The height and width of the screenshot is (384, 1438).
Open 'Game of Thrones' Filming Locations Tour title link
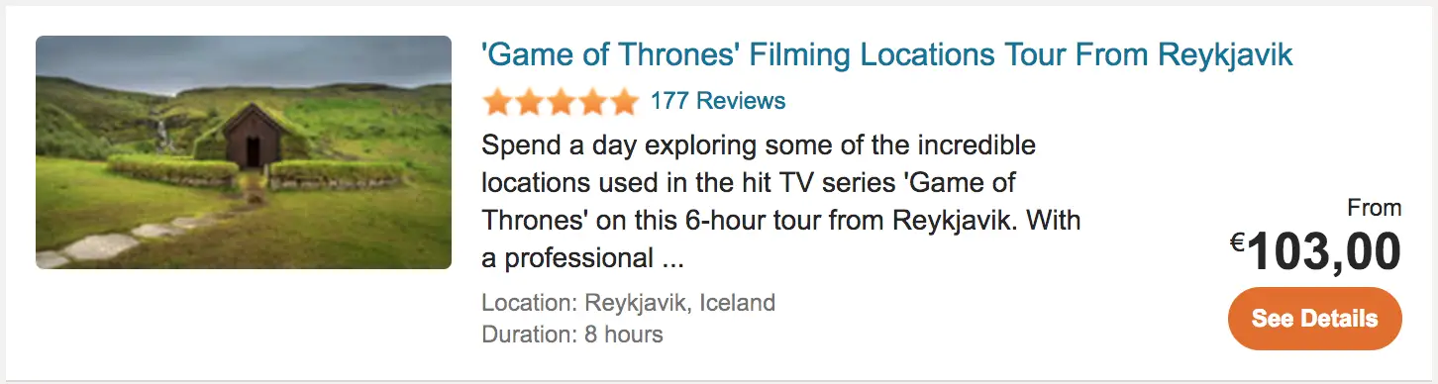coord(886,55)
